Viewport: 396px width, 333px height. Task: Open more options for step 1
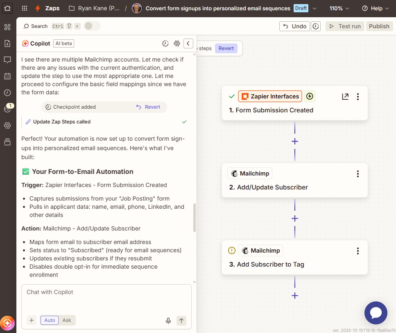tap(358, 97)
